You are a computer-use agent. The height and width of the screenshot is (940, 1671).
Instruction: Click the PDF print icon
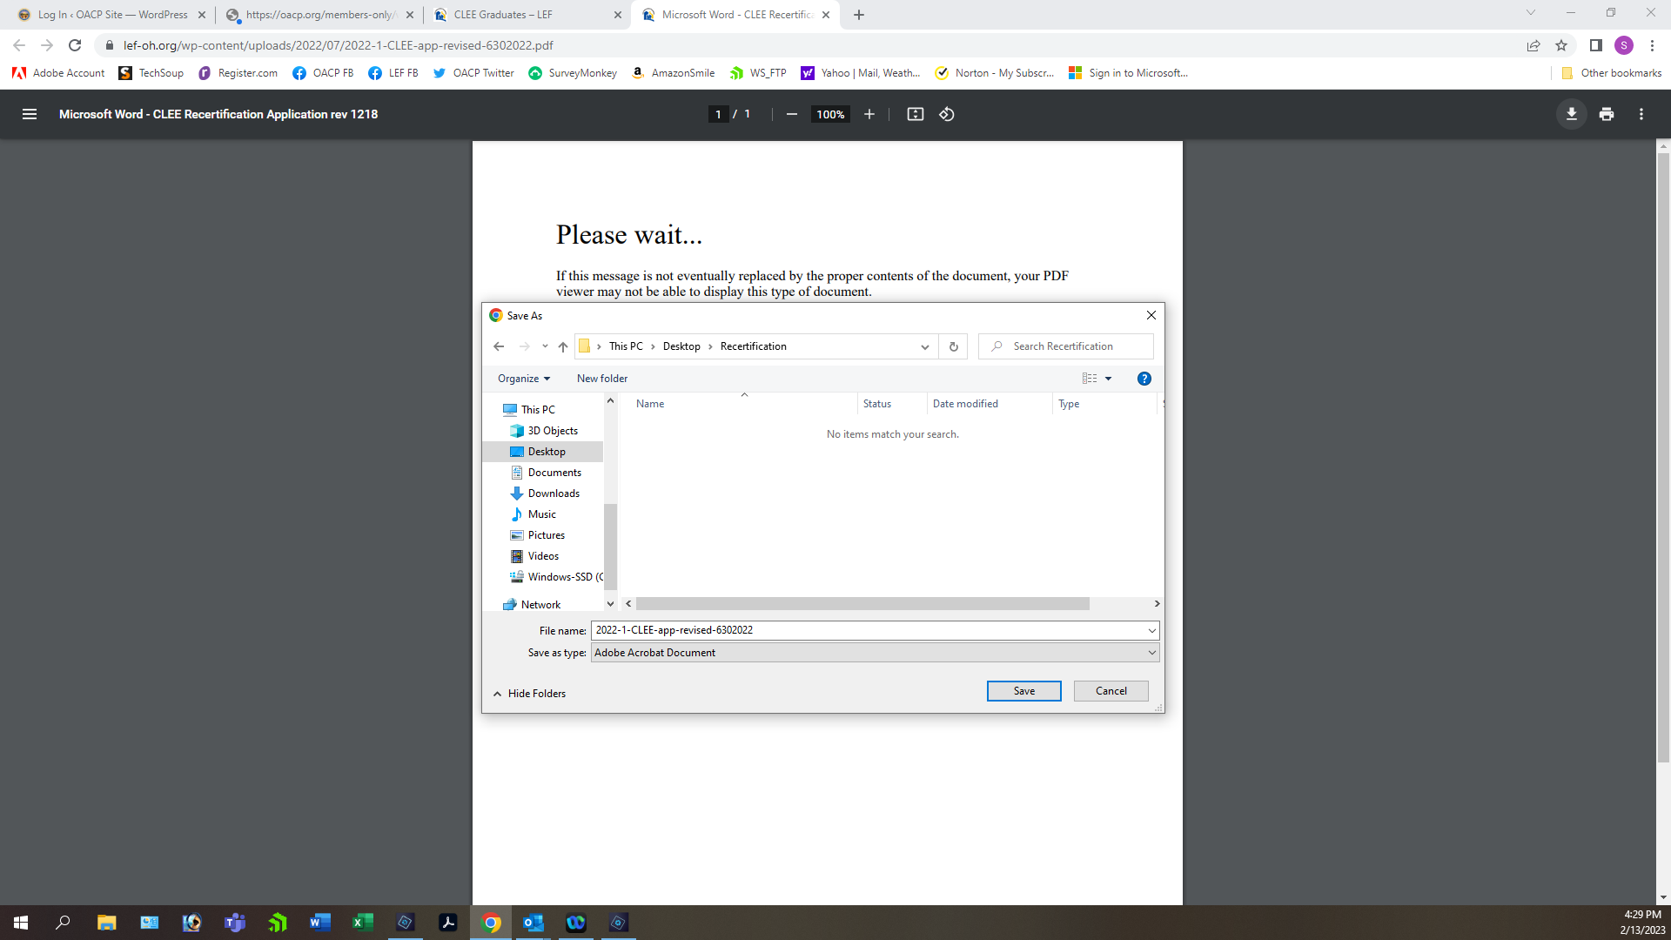[x=1606, y=114]
